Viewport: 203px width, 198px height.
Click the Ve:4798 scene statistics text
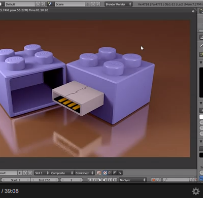click(144, 4)
